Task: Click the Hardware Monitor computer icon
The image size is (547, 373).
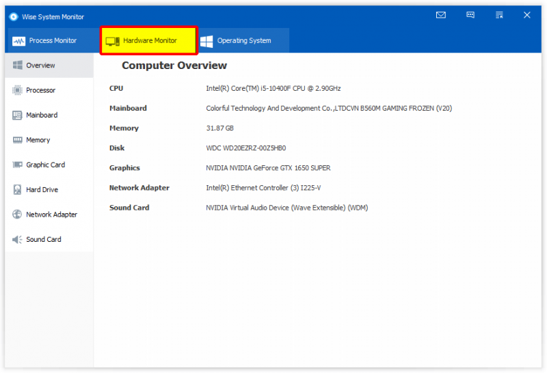Action: coord(113,41)
